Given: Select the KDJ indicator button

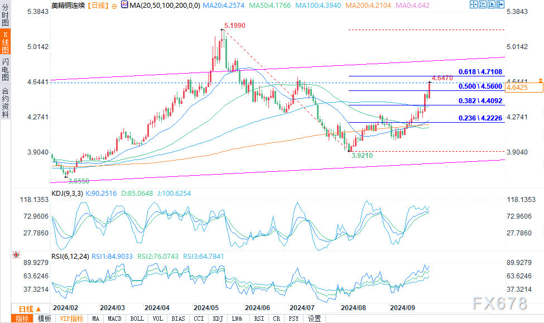Looking at the screenshot, I should 217,319.
